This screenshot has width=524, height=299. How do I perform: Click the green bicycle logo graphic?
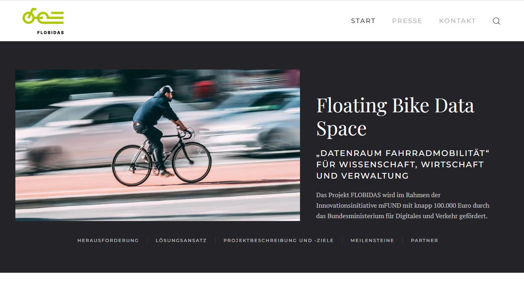[x=43, y=17]
